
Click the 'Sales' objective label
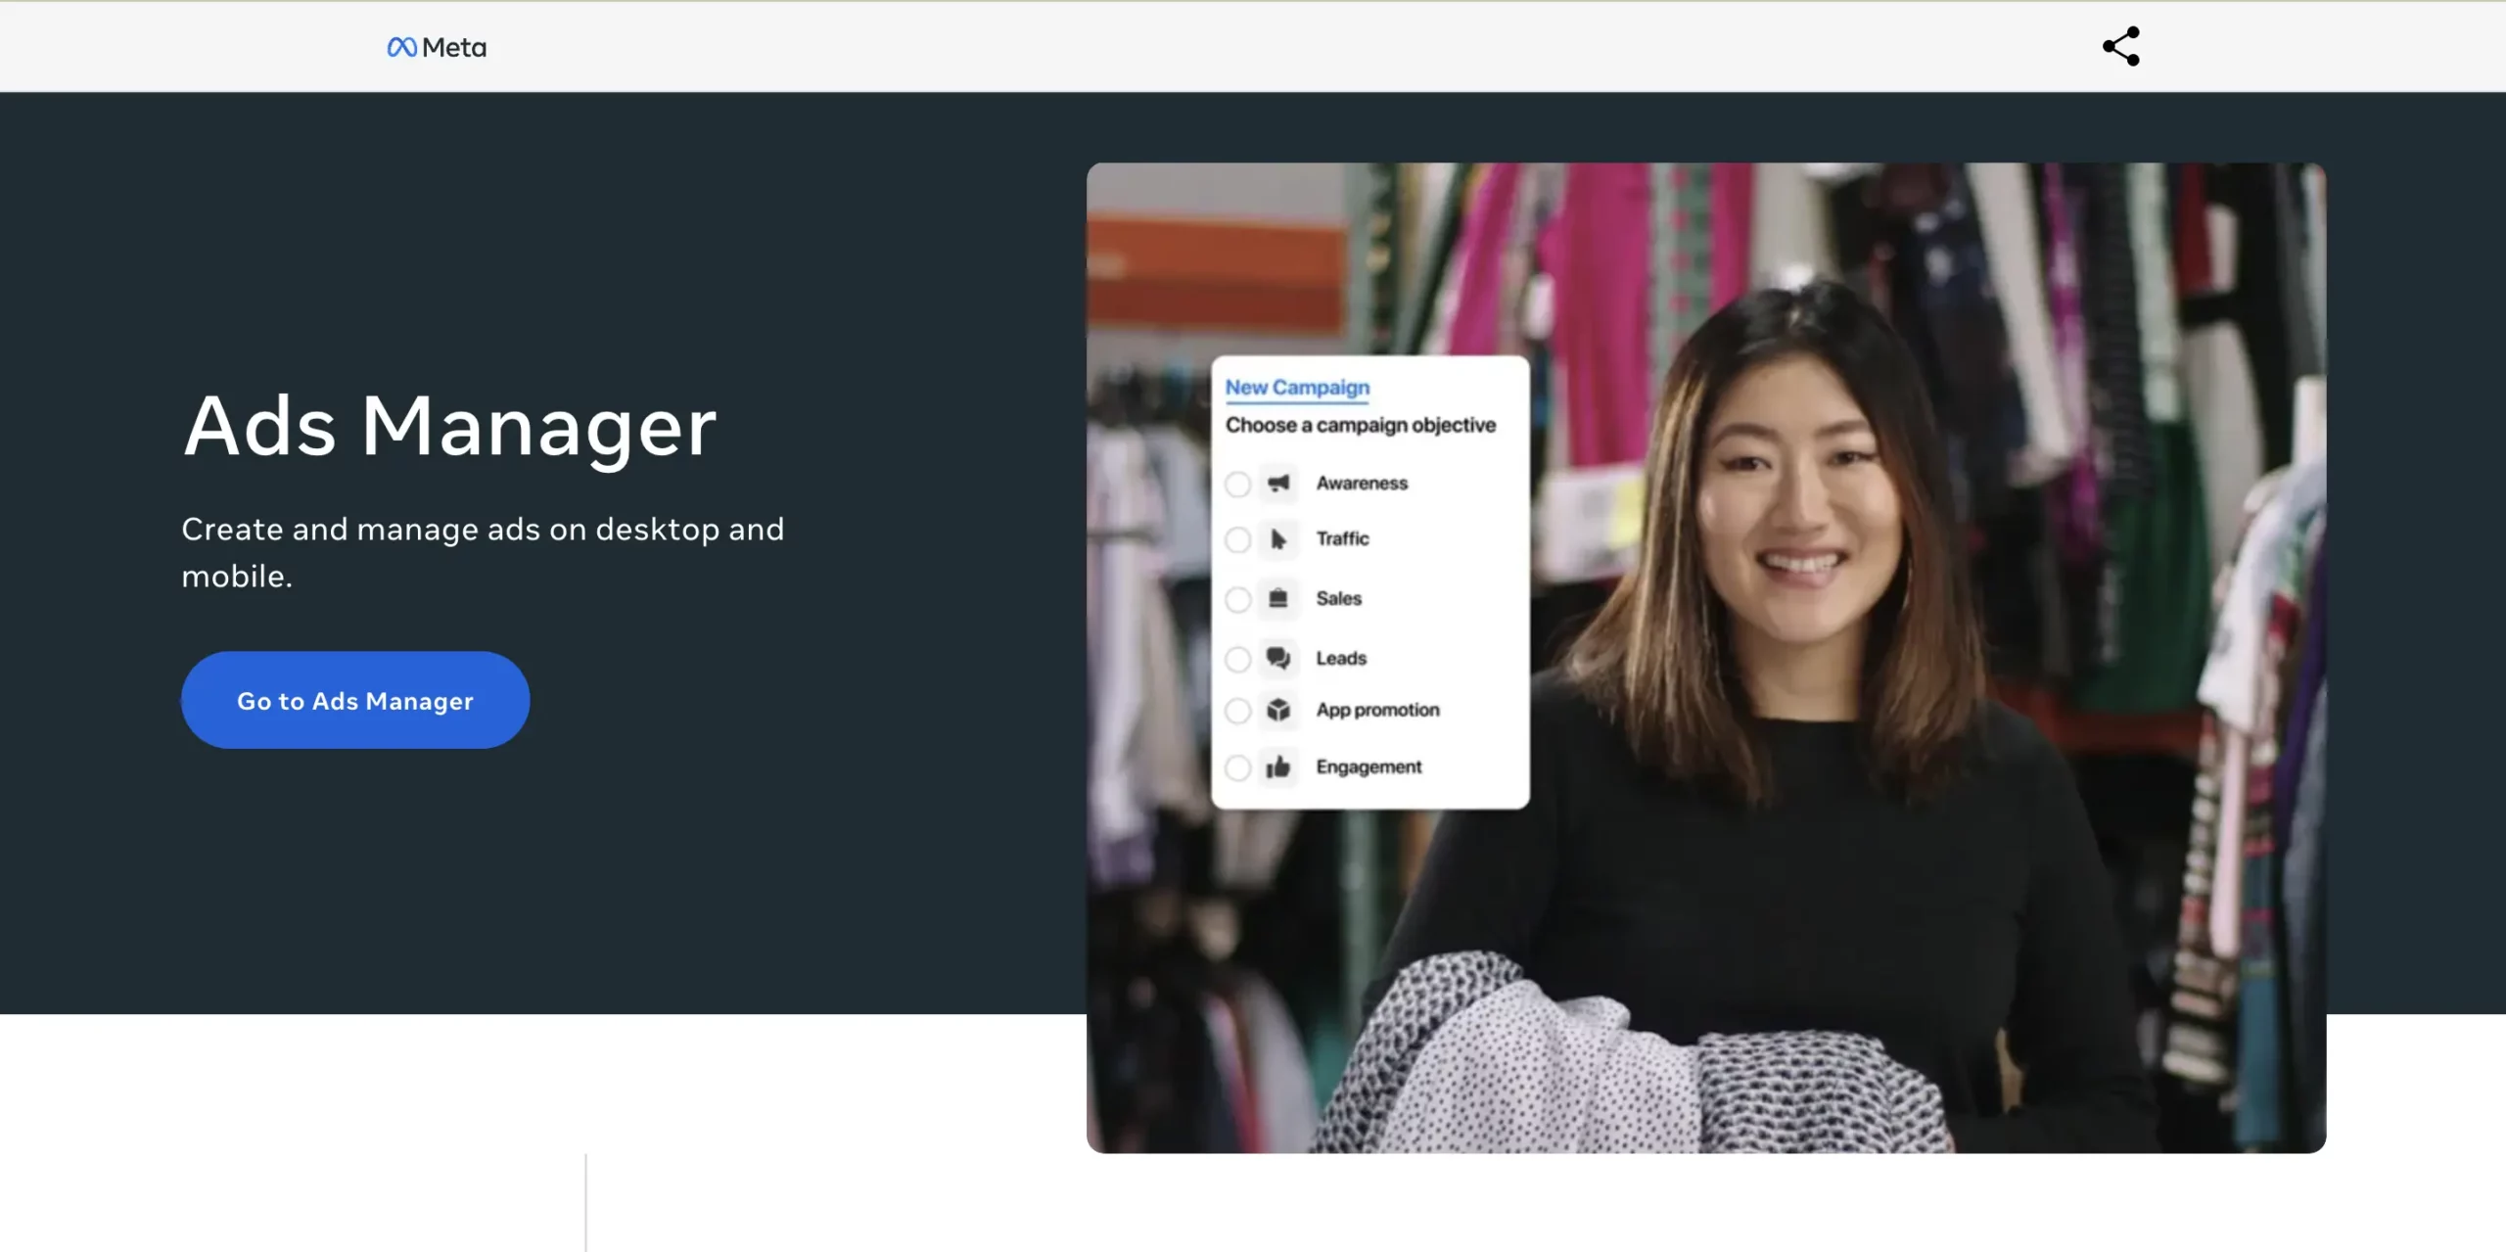click(x=1338, y=598)
